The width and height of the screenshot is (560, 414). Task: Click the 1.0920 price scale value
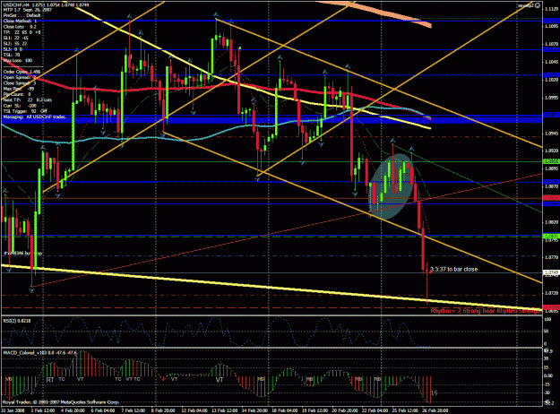[x=551, y=151]
